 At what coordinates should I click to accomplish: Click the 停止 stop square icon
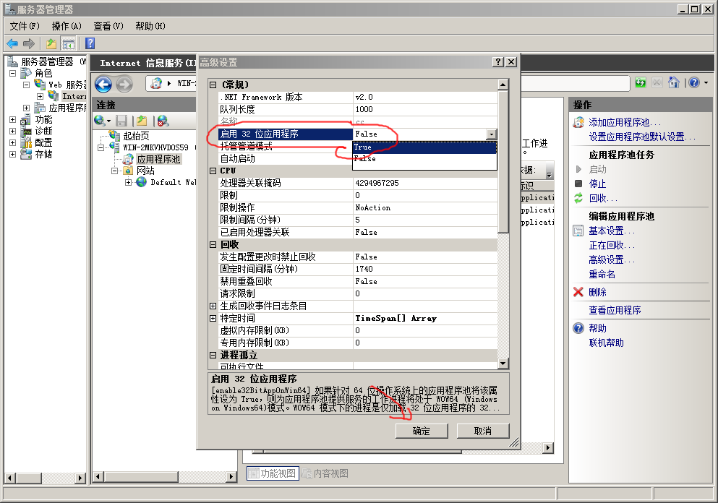578,184
